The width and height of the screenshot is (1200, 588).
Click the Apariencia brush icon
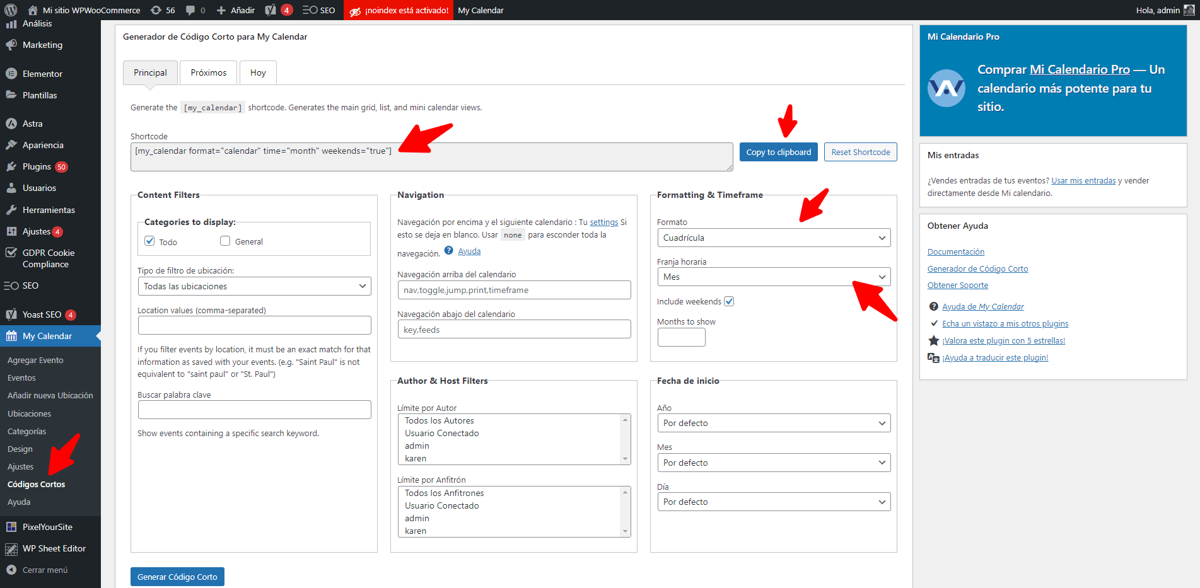tap(11, 145)
